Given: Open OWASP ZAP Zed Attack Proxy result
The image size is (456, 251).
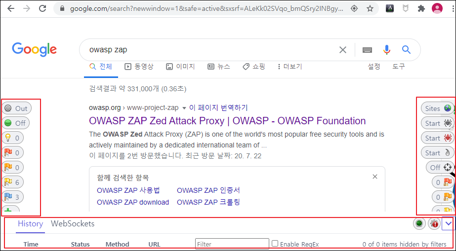Looking at the screenshot, I should coord(227,121).
